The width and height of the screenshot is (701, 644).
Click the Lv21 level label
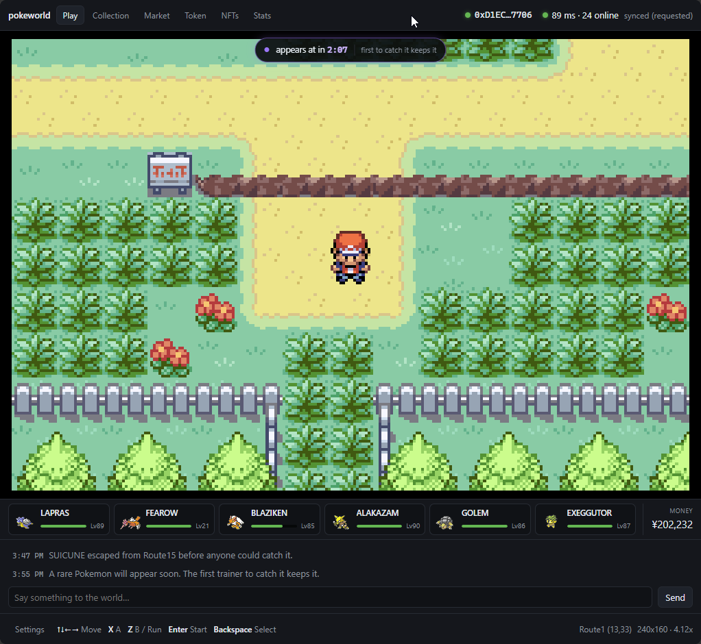coord(202,526)
